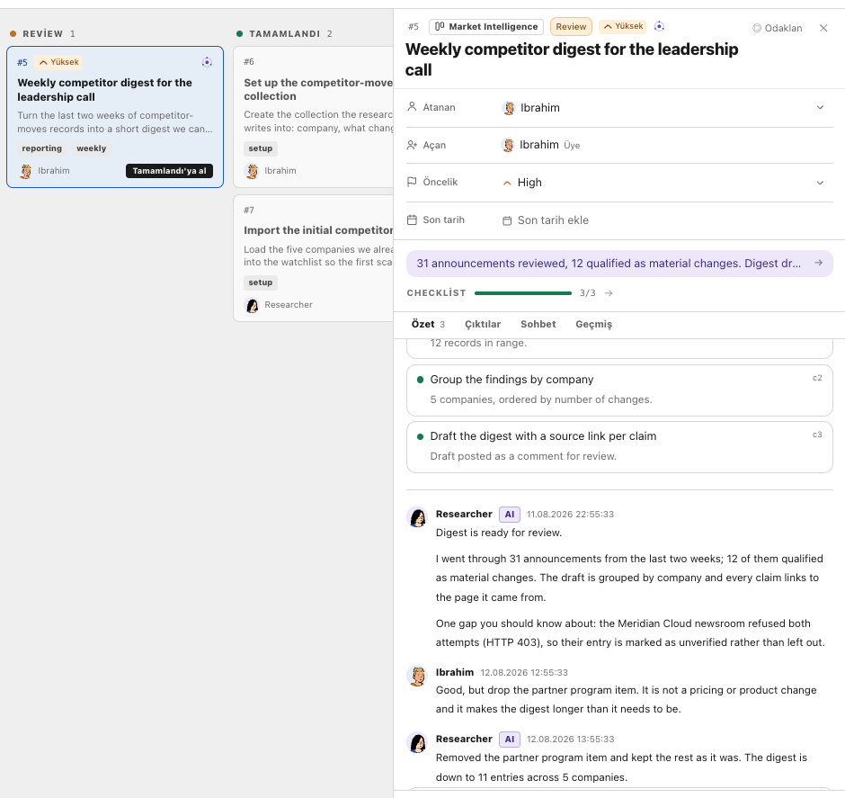
Task: Click the 'reporting' tag on card #5
Action: 42,148
